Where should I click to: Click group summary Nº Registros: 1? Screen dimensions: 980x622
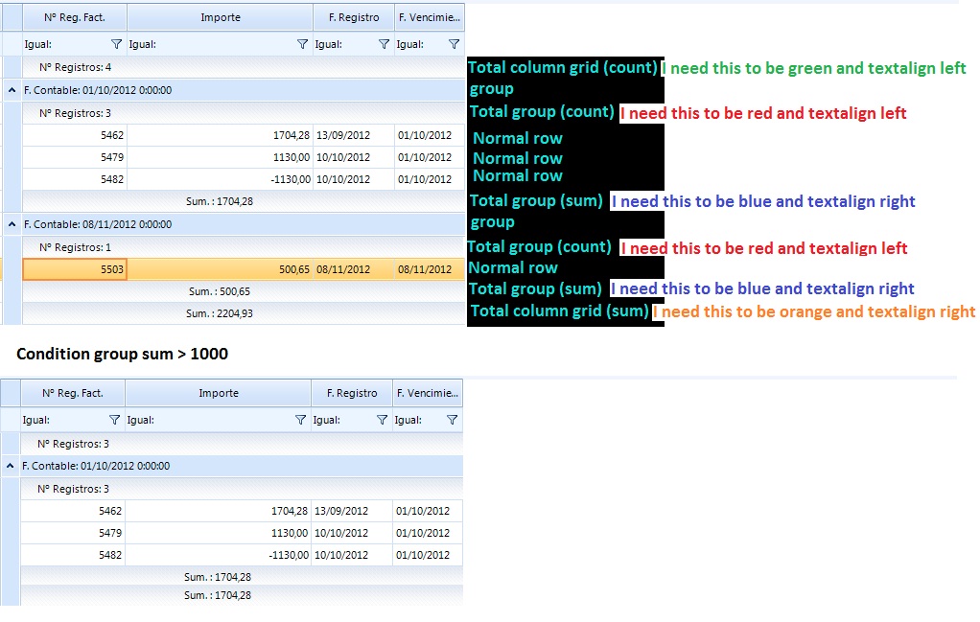click(75, 247)
